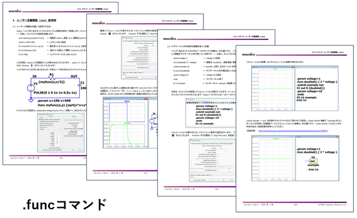Click the heading "ユーザー定義関数 (.func) 使用例" on page one
The width and height of the screenshot is (357, 218).
tap(36, 20)
